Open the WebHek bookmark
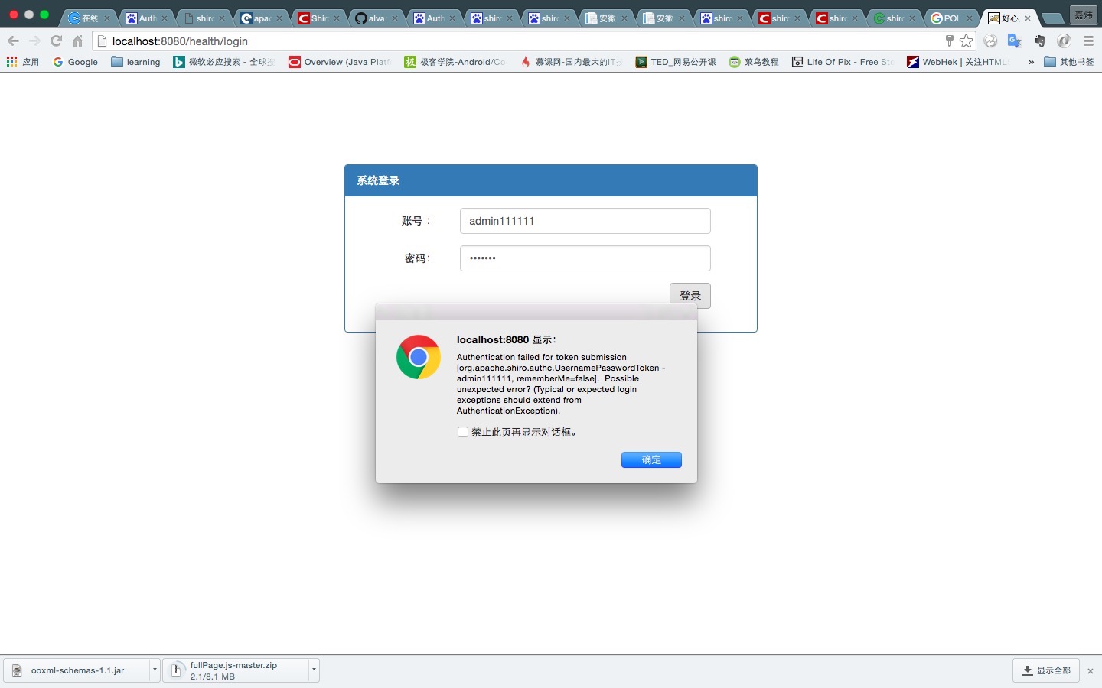This screenshot has width=1102, height=688. [958, 62]
